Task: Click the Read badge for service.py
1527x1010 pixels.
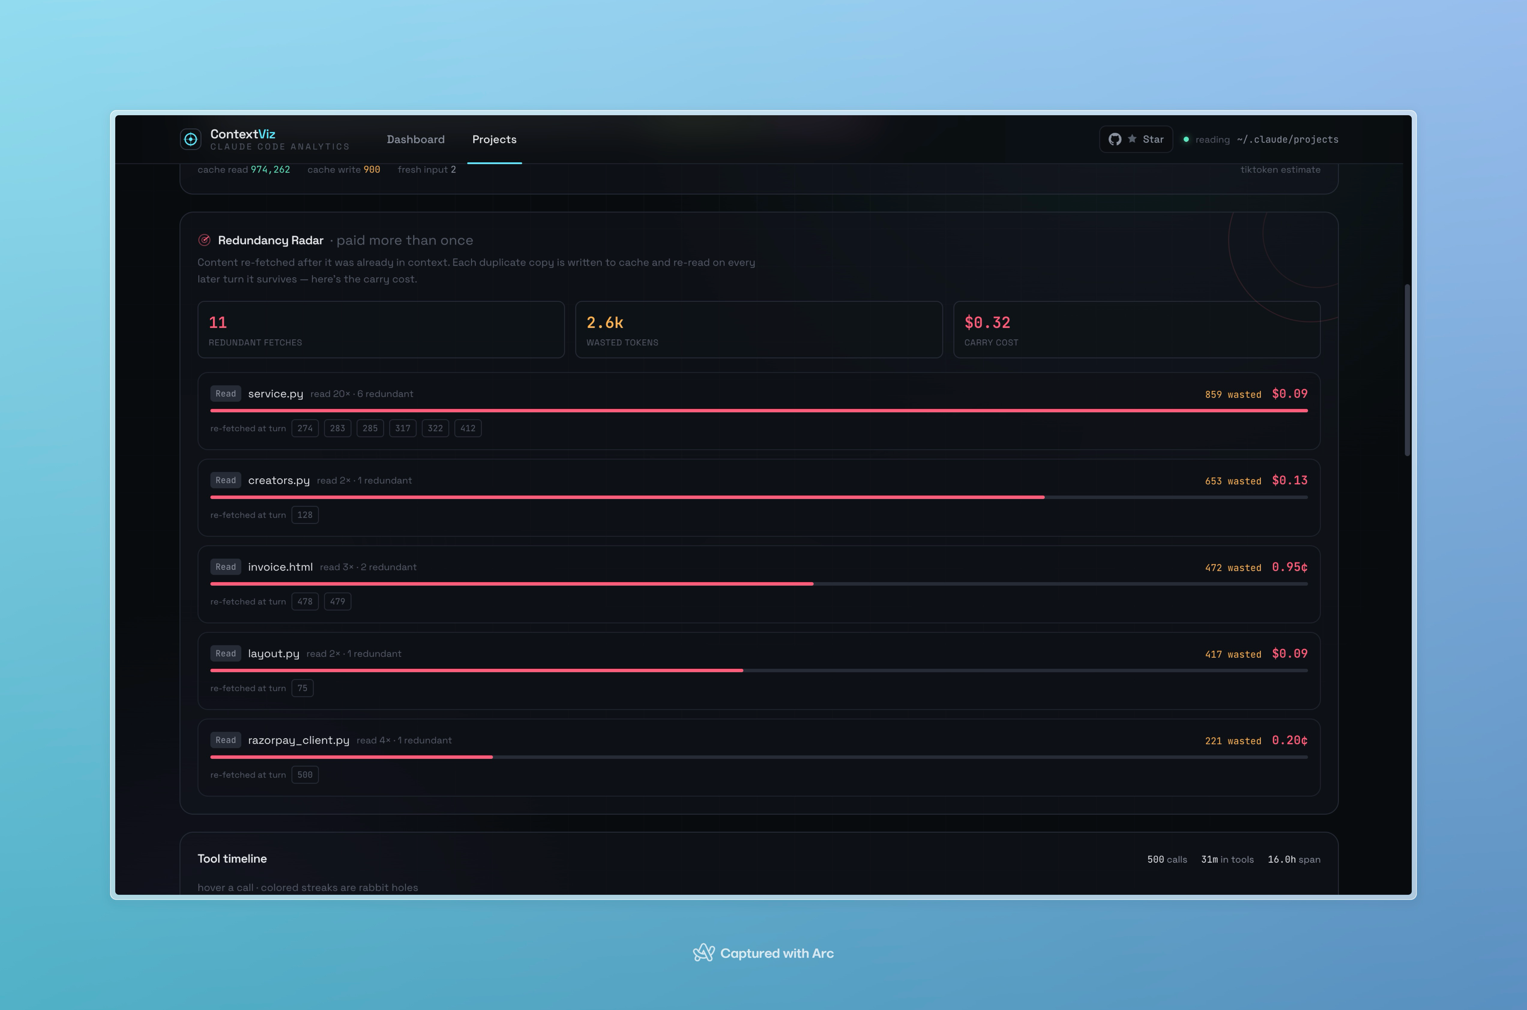Action: [x=225, y=394]
